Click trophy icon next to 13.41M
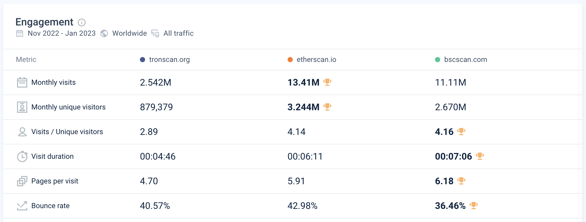 pyautogui.click(x=327, y=82)
